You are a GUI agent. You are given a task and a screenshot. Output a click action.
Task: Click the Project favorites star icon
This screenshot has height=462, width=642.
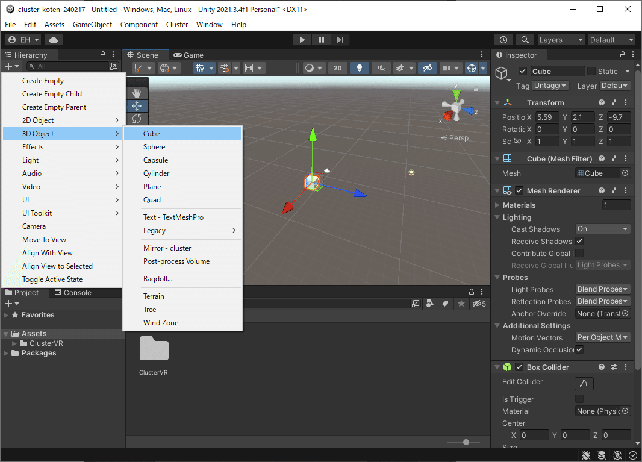click(x=461, y=304)
